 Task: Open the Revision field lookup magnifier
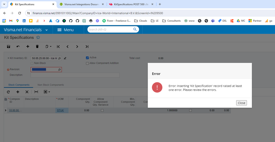point(60,69)
